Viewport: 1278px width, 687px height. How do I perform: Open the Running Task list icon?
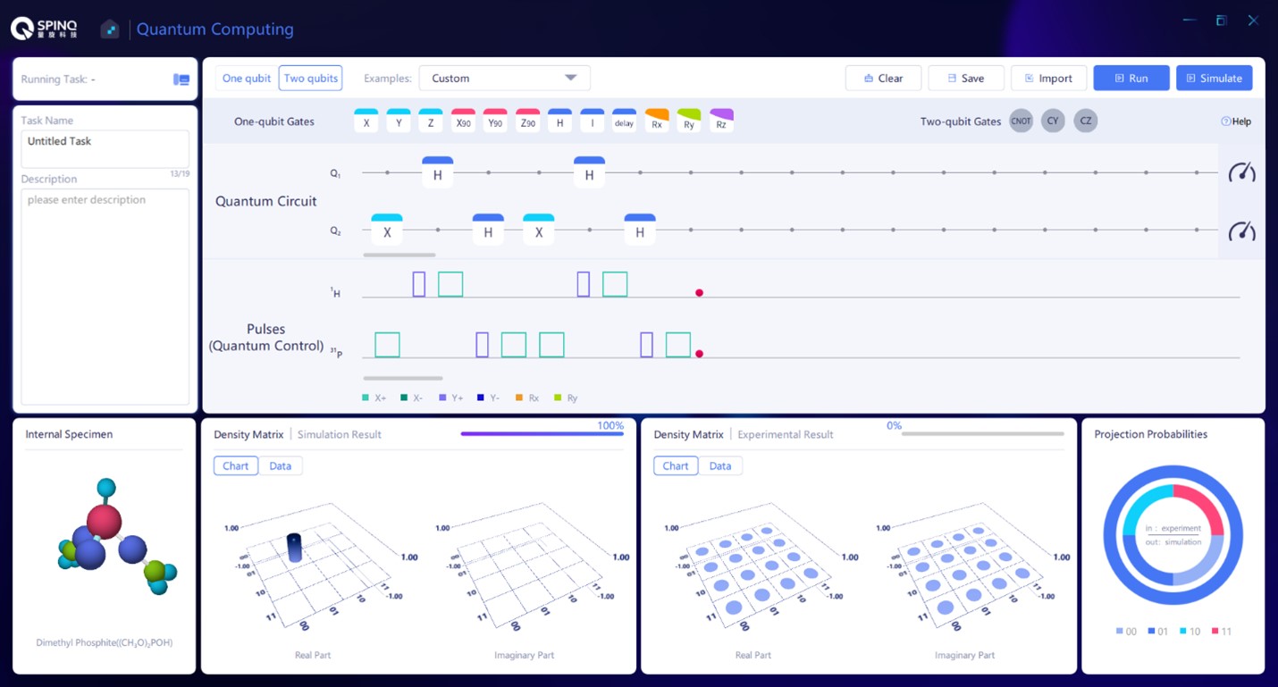[181, 80]
